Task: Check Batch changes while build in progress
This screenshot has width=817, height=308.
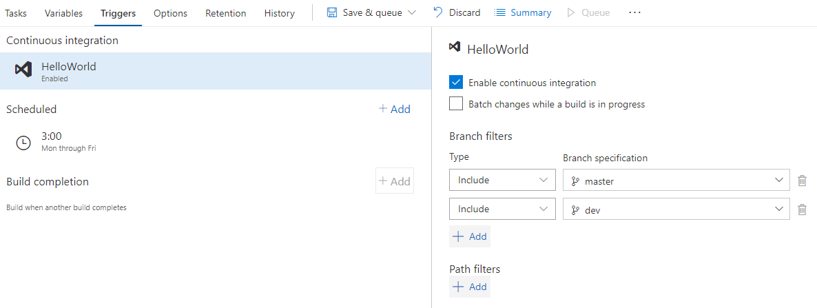Action: pos(456,104)
